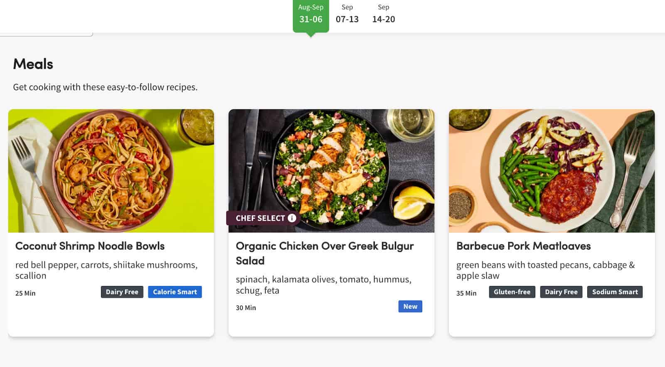665x367 pixels.
Task: Select the Aug-Sep 31-06 week tab
Action: point(311,15)
